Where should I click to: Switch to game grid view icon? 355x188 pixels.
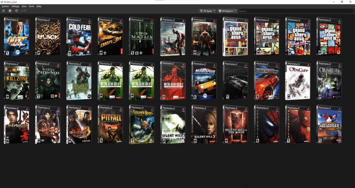click(10, 11)
